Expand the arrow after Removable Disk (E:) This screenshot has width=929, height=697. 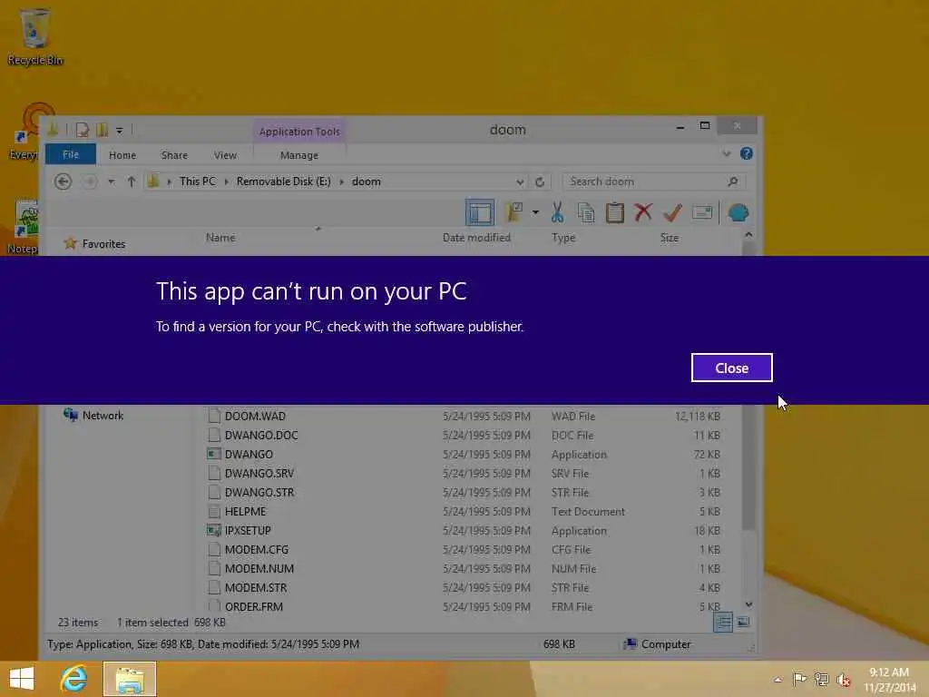[x=341, y=182]
